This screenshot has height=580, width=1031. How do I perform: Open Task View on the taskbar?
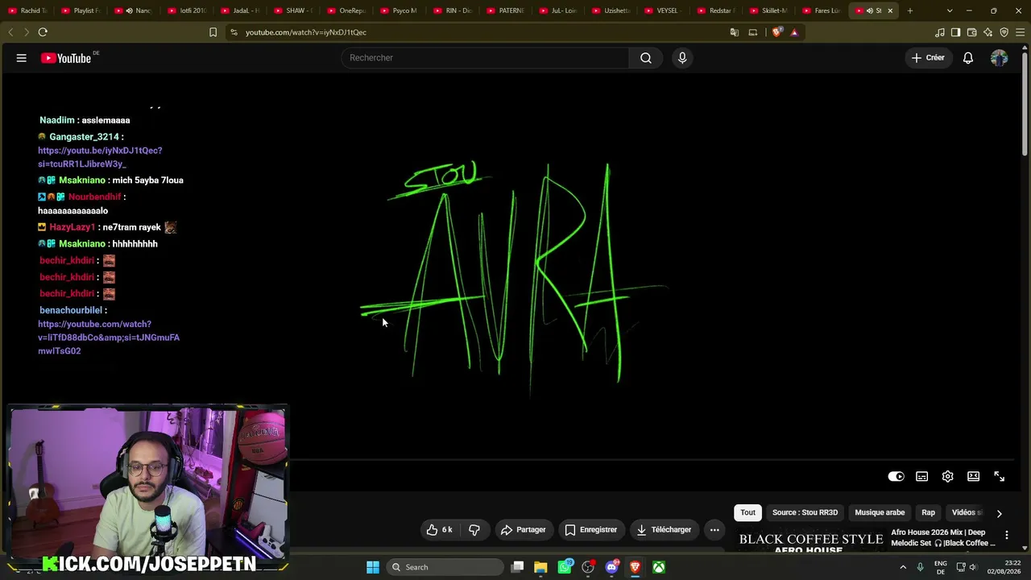(518, 567)
